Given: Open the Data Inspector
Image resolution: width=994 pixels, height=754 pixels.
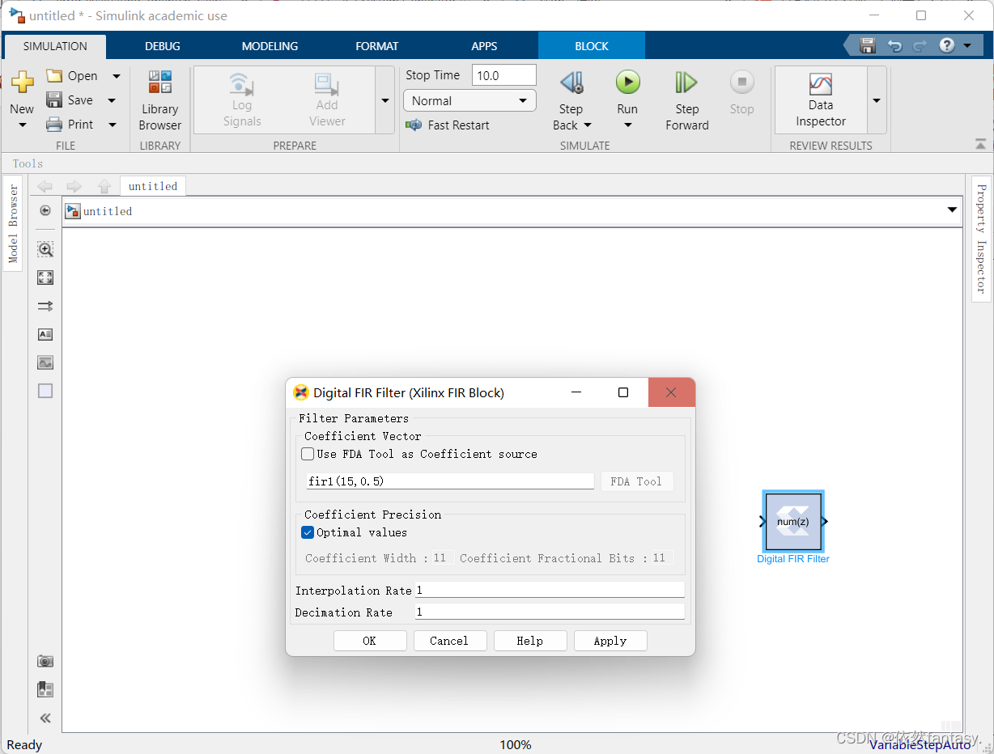Looking at the screenshot, I should tap(820, 100).
